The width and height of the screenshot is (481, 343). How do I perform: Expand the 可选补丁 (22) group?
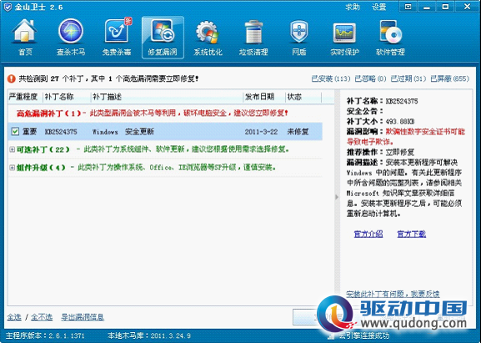click(12, 149)
